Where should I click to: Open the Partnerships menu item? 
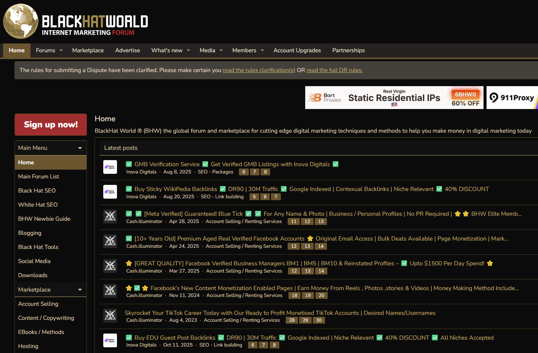[348, 50]
